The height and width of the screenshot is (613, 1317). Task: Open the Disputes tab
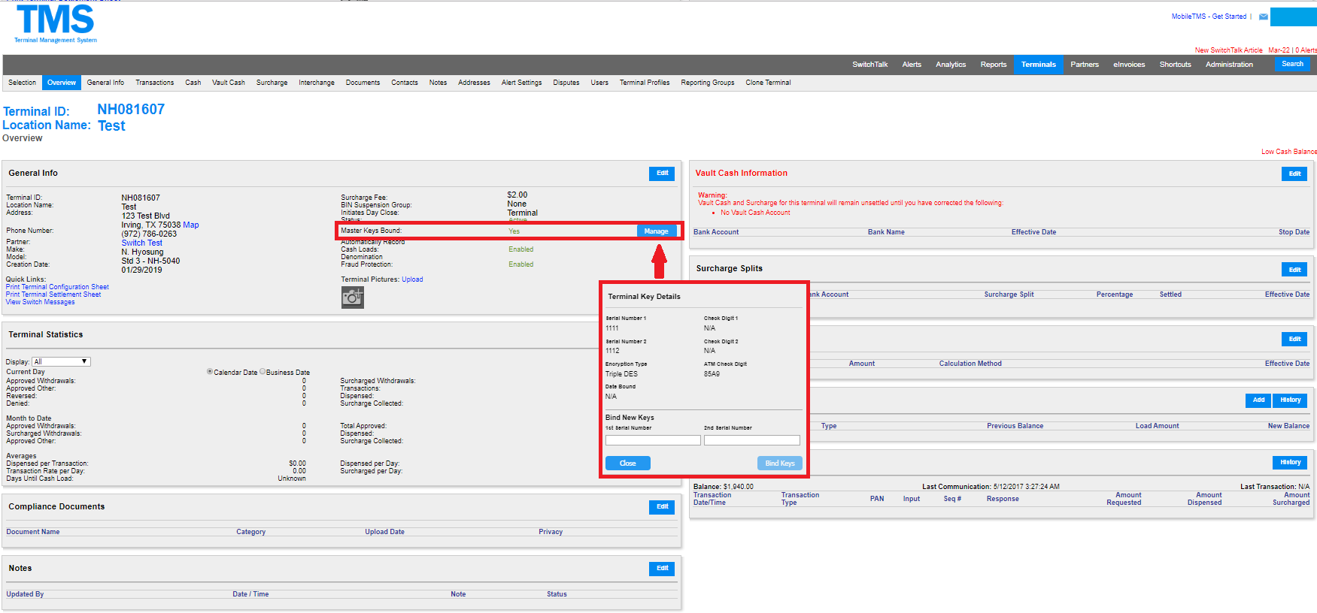coord(566,83)
